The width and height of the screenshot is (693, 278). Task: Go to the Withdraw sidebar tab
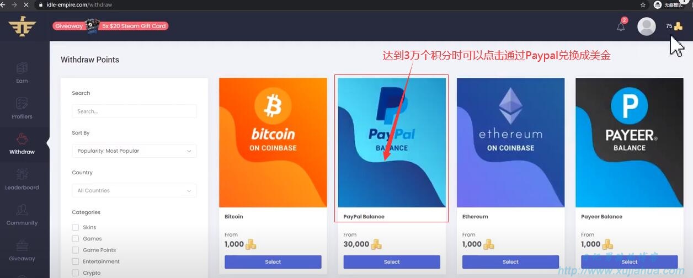coord(22,143)
